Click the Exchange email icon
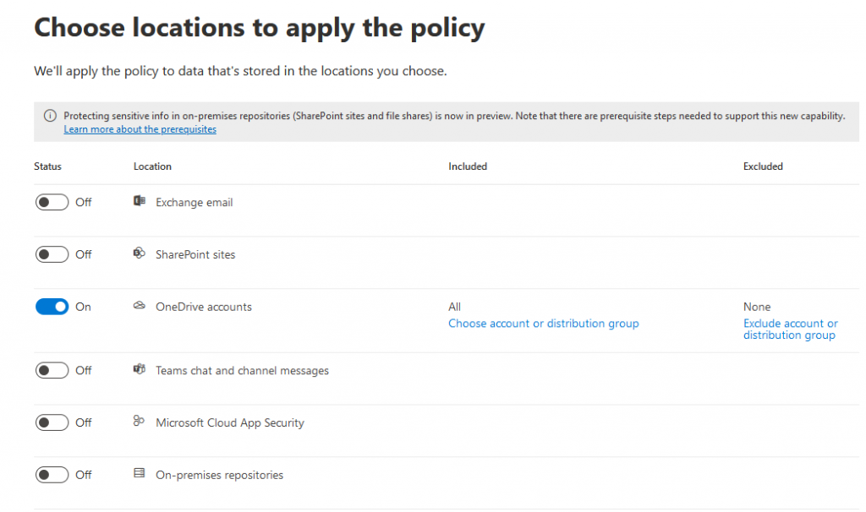 [140, 202]
